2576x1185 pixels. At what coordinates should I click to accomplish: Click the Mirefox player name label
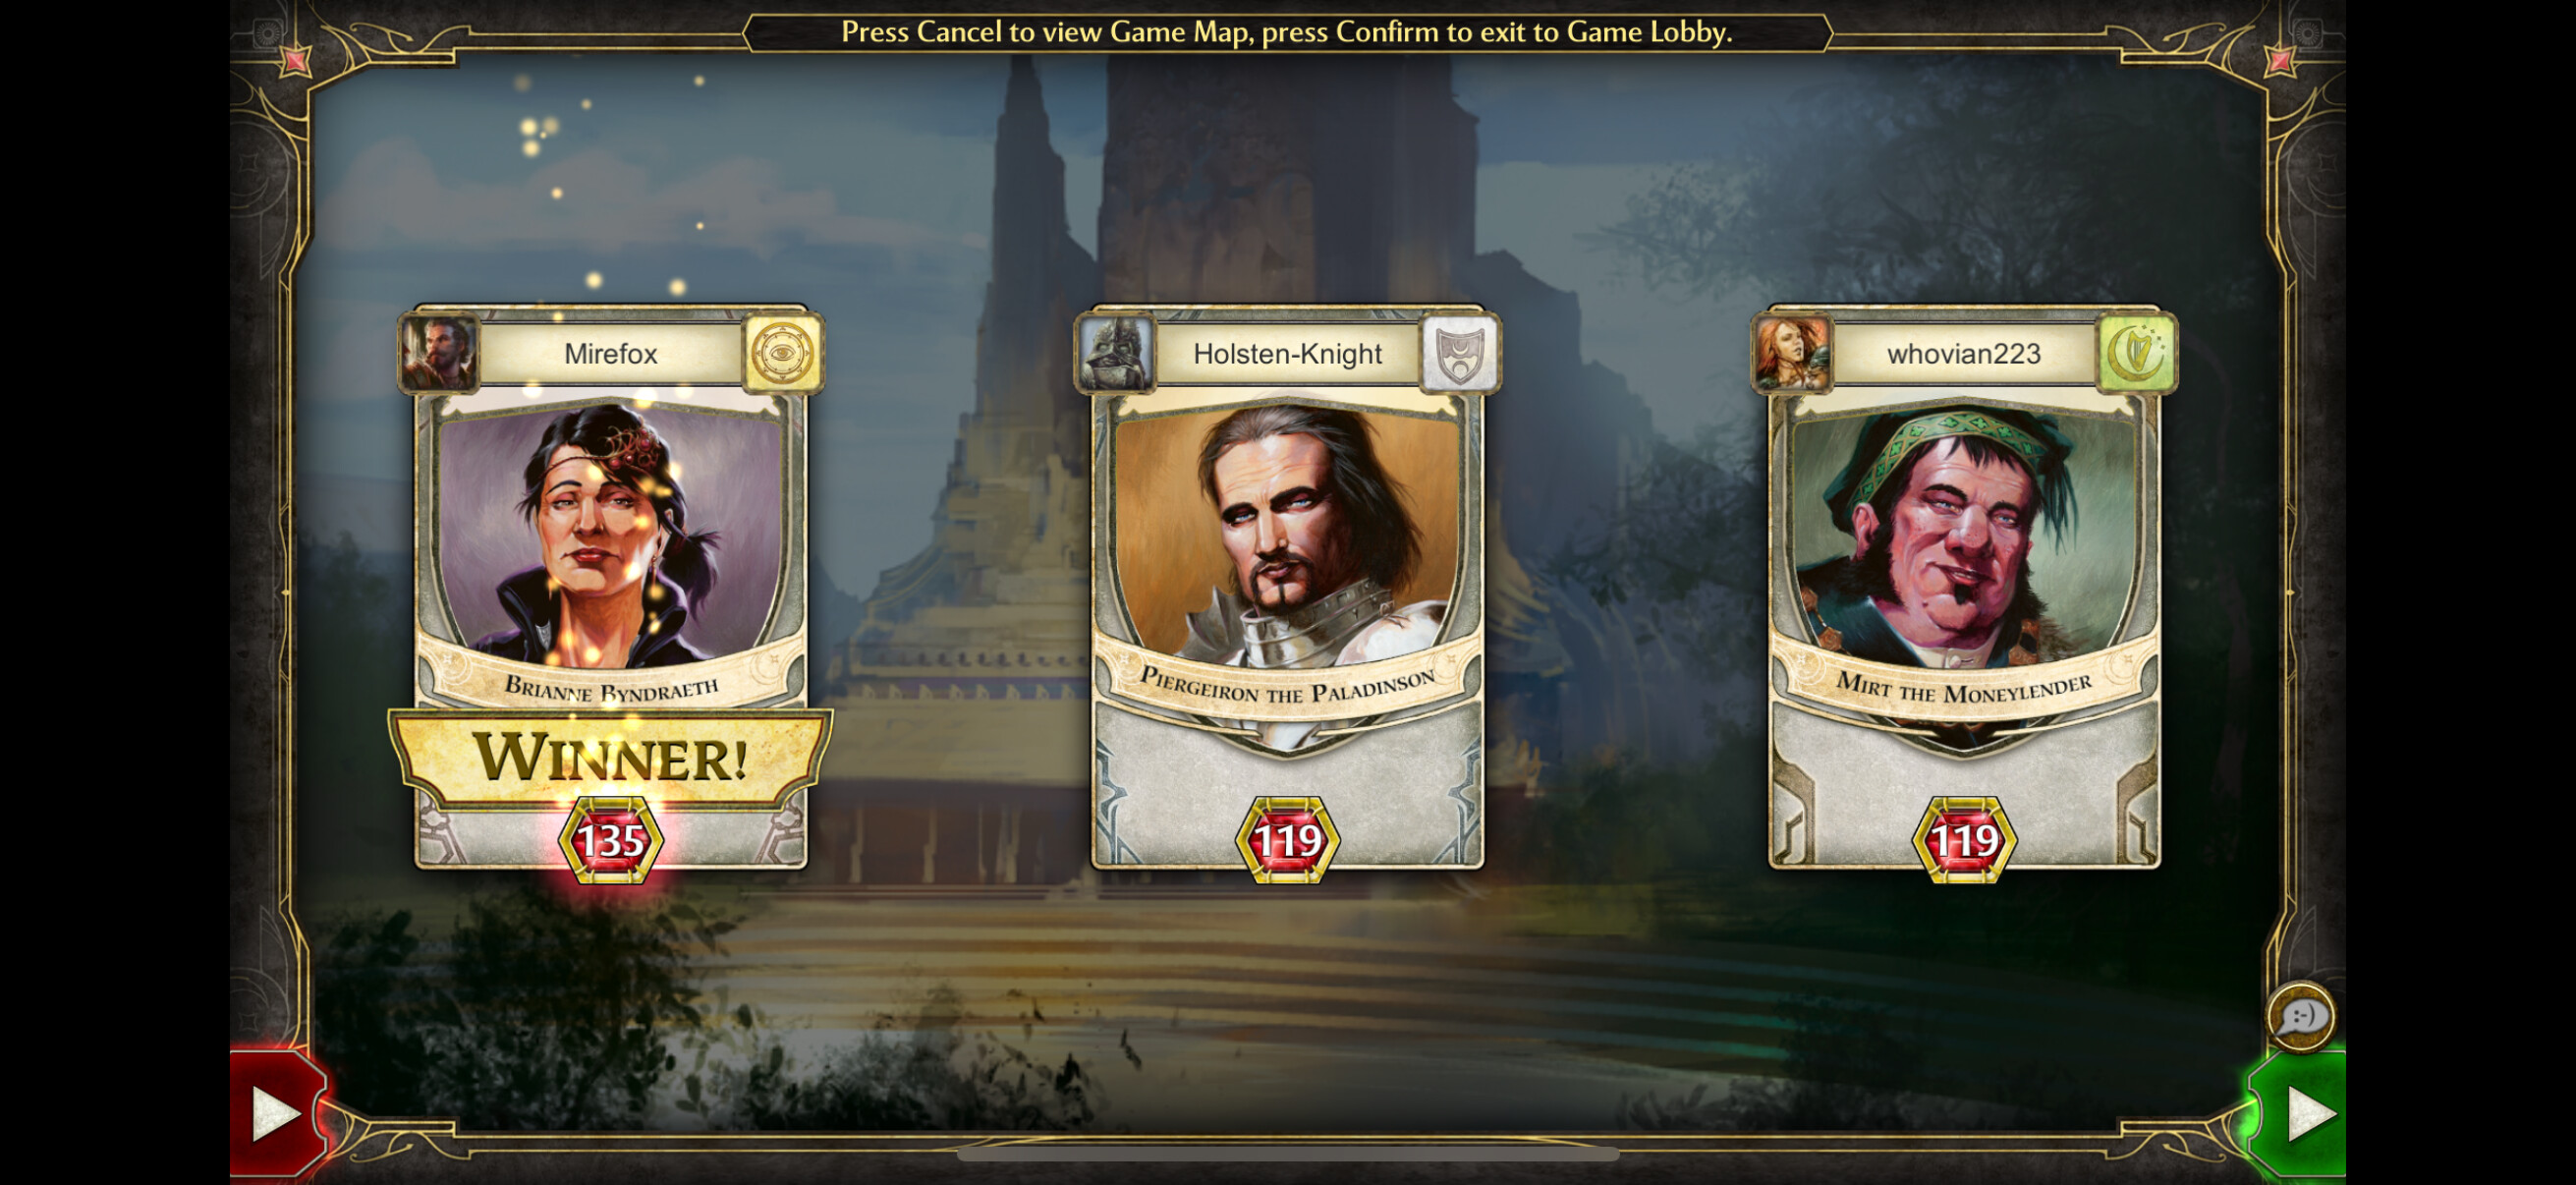pyautogui.click(x=611, y=354)
